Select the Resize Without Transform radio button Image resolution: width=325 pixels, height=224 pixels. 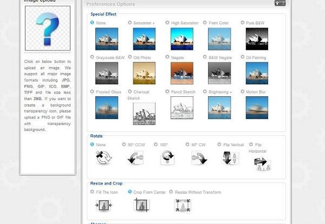point(171,192)
